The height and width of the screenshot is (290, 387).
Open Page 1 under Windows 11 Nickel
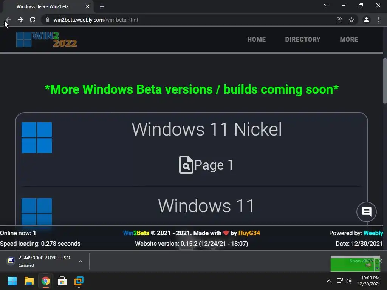[x=206, y=165]
